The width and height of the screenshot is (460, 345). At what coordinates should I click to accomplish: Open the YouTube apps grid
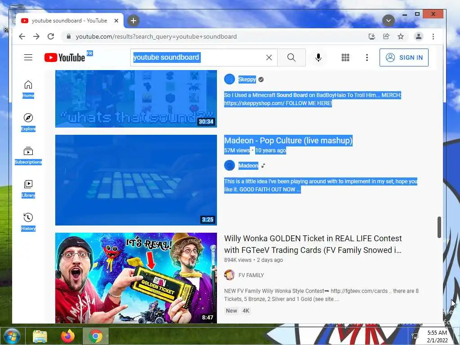(345, 57)
